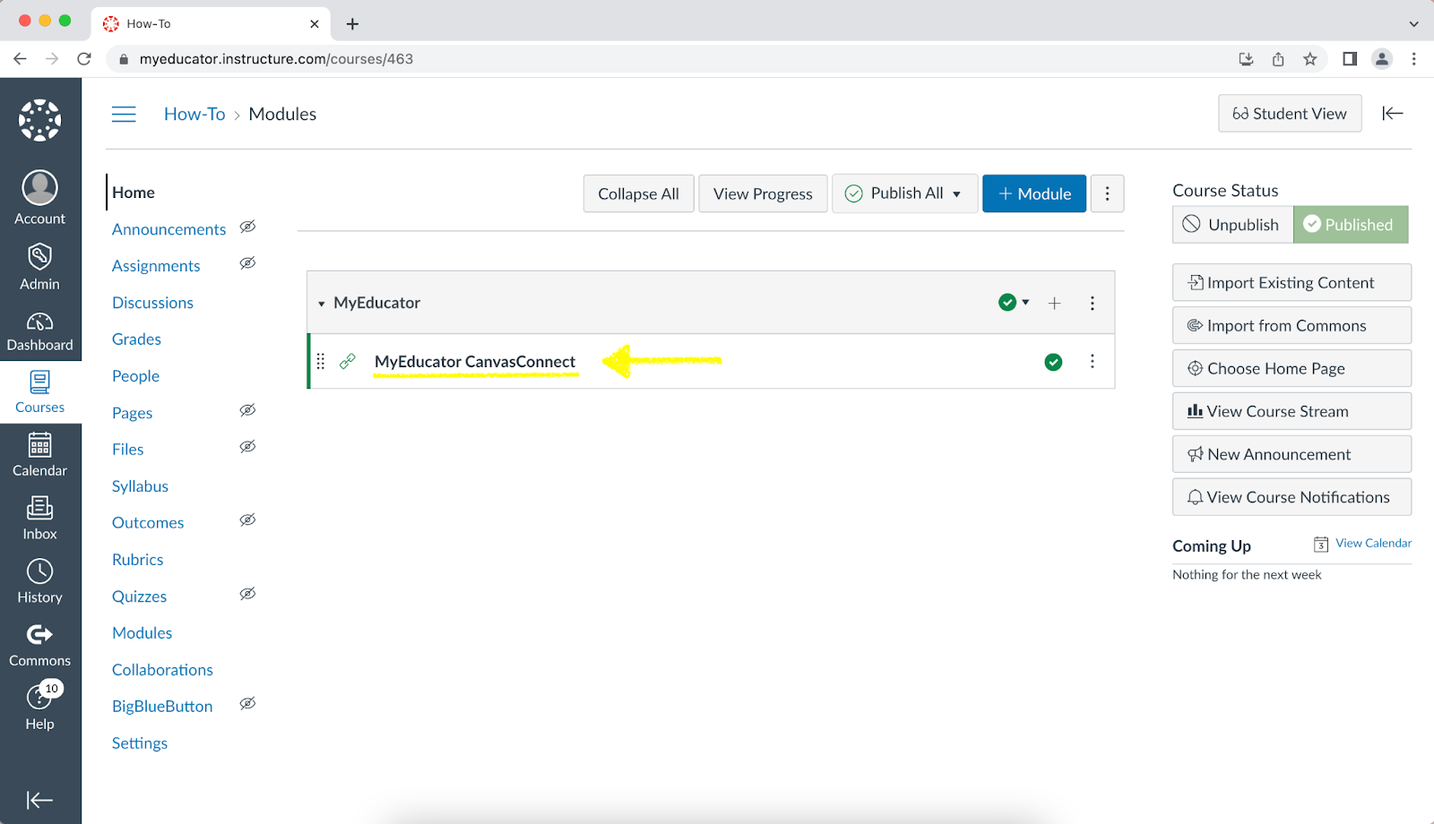
Task: Grab the CanvasConnect item drag handle
Action: (x=321, y=362)
